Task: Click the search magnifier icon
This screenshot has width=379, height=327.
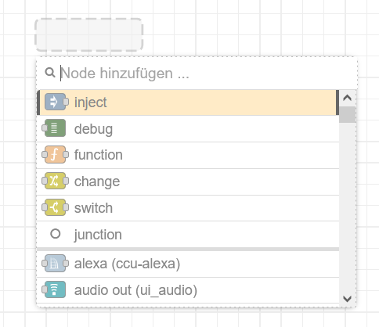Action: (x=49, y=73)
